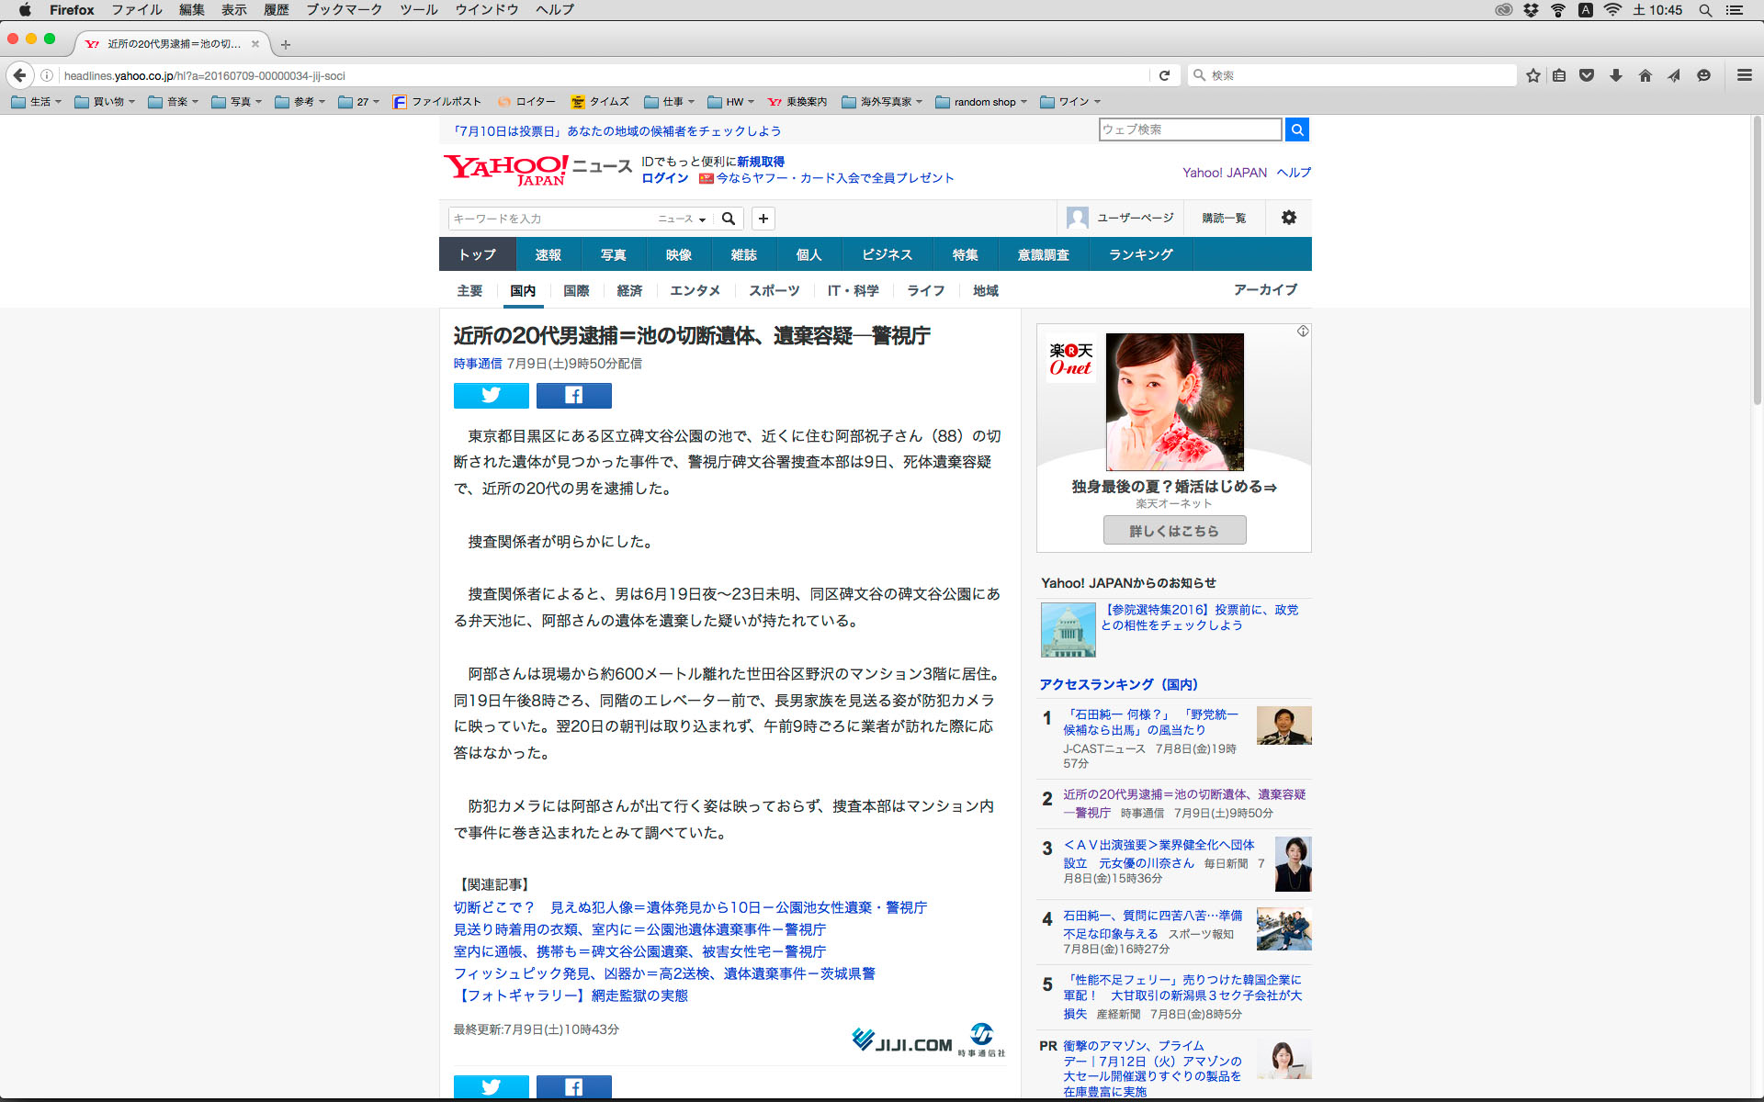Open the Firefox hamburger menu

1744,75
